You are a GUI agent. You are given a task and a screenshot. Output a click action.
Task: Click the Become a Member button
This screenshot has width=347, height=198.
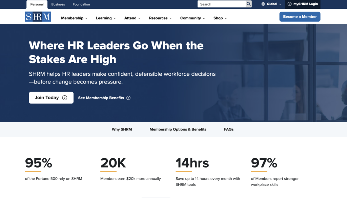pos(300,17)
